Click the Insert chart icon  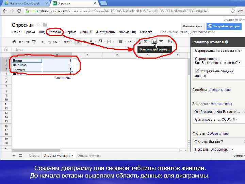pos(155,42)
